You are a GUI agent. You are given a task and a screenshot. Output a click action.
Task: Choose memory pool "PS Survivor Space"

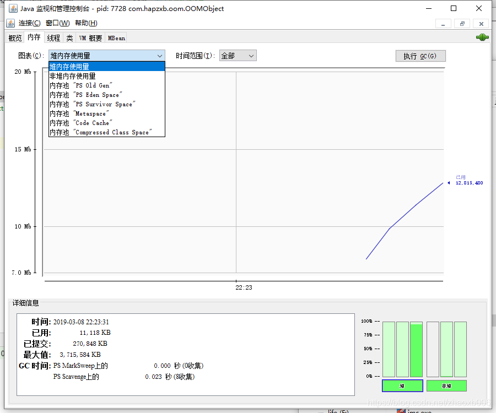(x=107, y=104)
